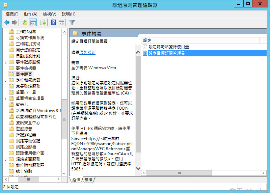
Task: Click folder icon of 線上協助
Action: pyautogui.click(x=11, y=171)
